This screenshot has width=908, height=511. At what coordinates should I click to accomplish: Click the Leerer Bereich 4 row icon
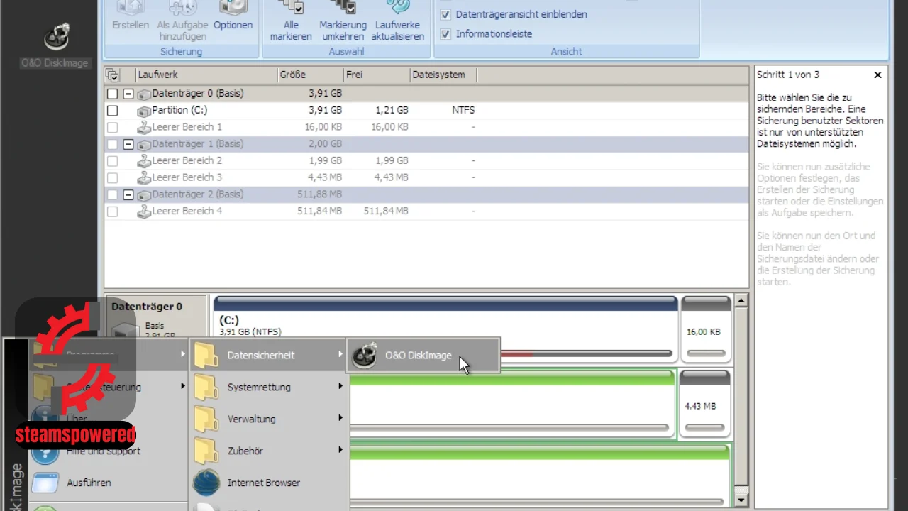tap(144, 211)
